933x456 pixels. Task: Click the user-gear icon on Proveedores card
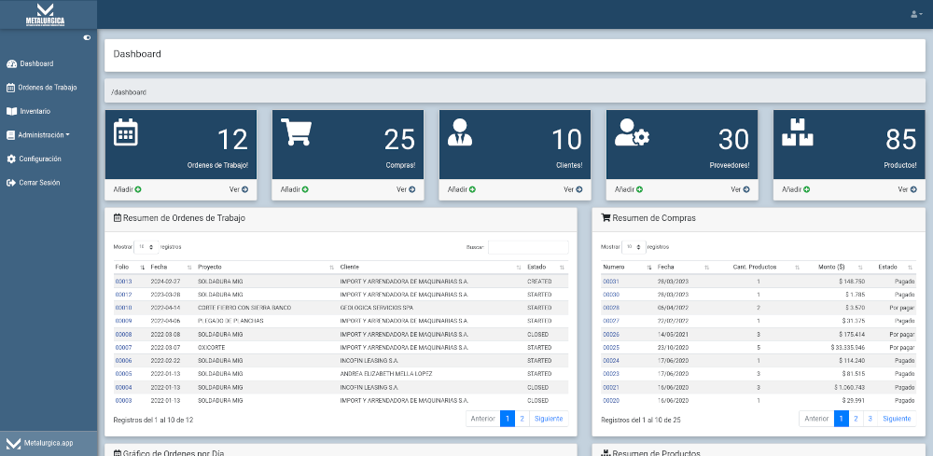click(x=632, y=133)
